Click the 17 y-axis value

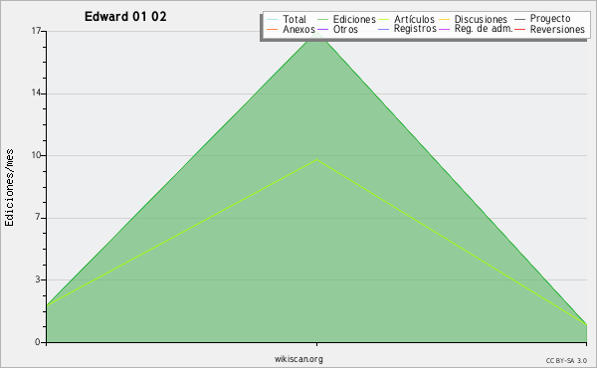coord(36,31)
